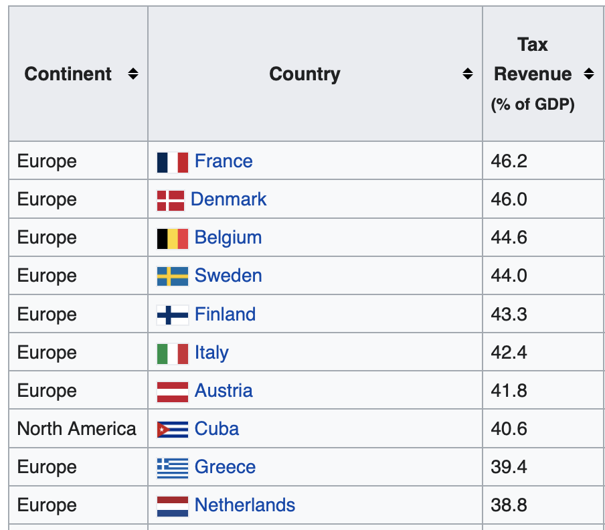Viewport: 605px width, 530px height.
Task: Open the Cuba country link
Action: tap(217, 428)
